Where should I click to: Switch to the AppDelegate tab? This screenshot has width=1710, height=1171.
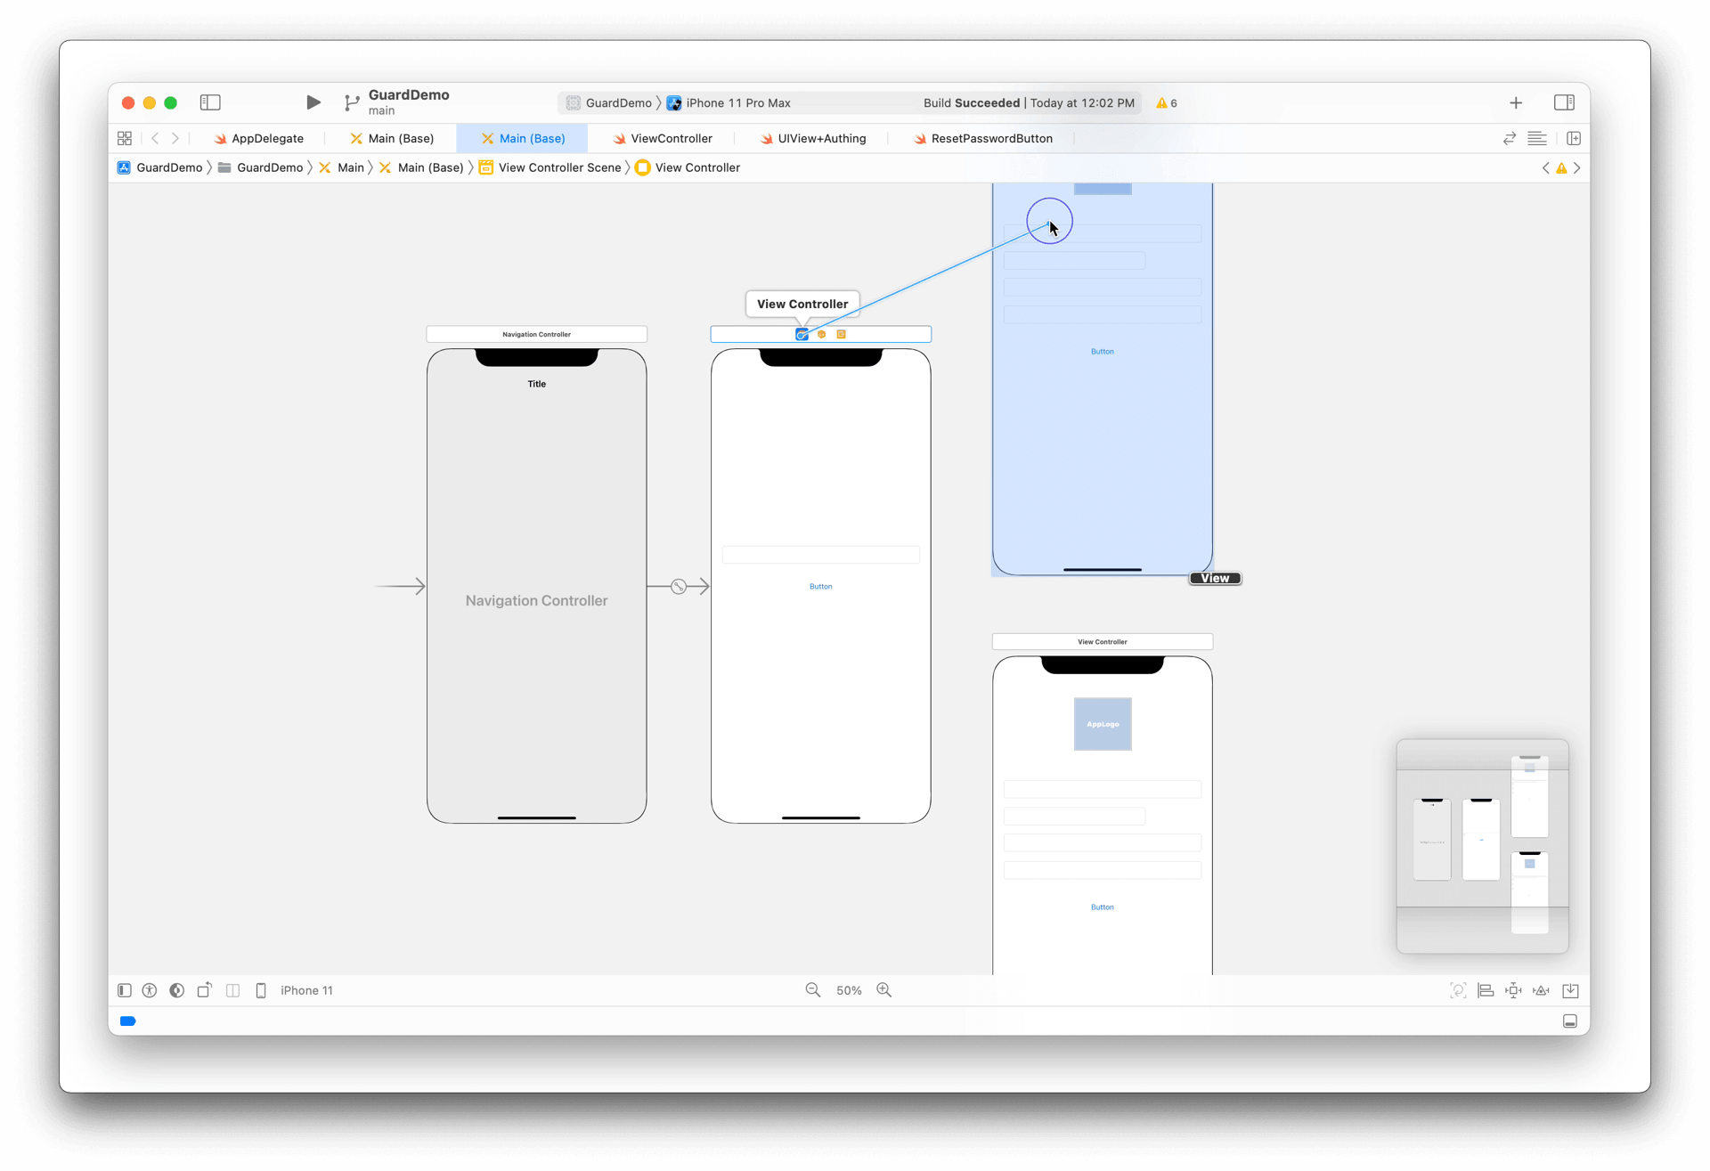coord(266,138)
